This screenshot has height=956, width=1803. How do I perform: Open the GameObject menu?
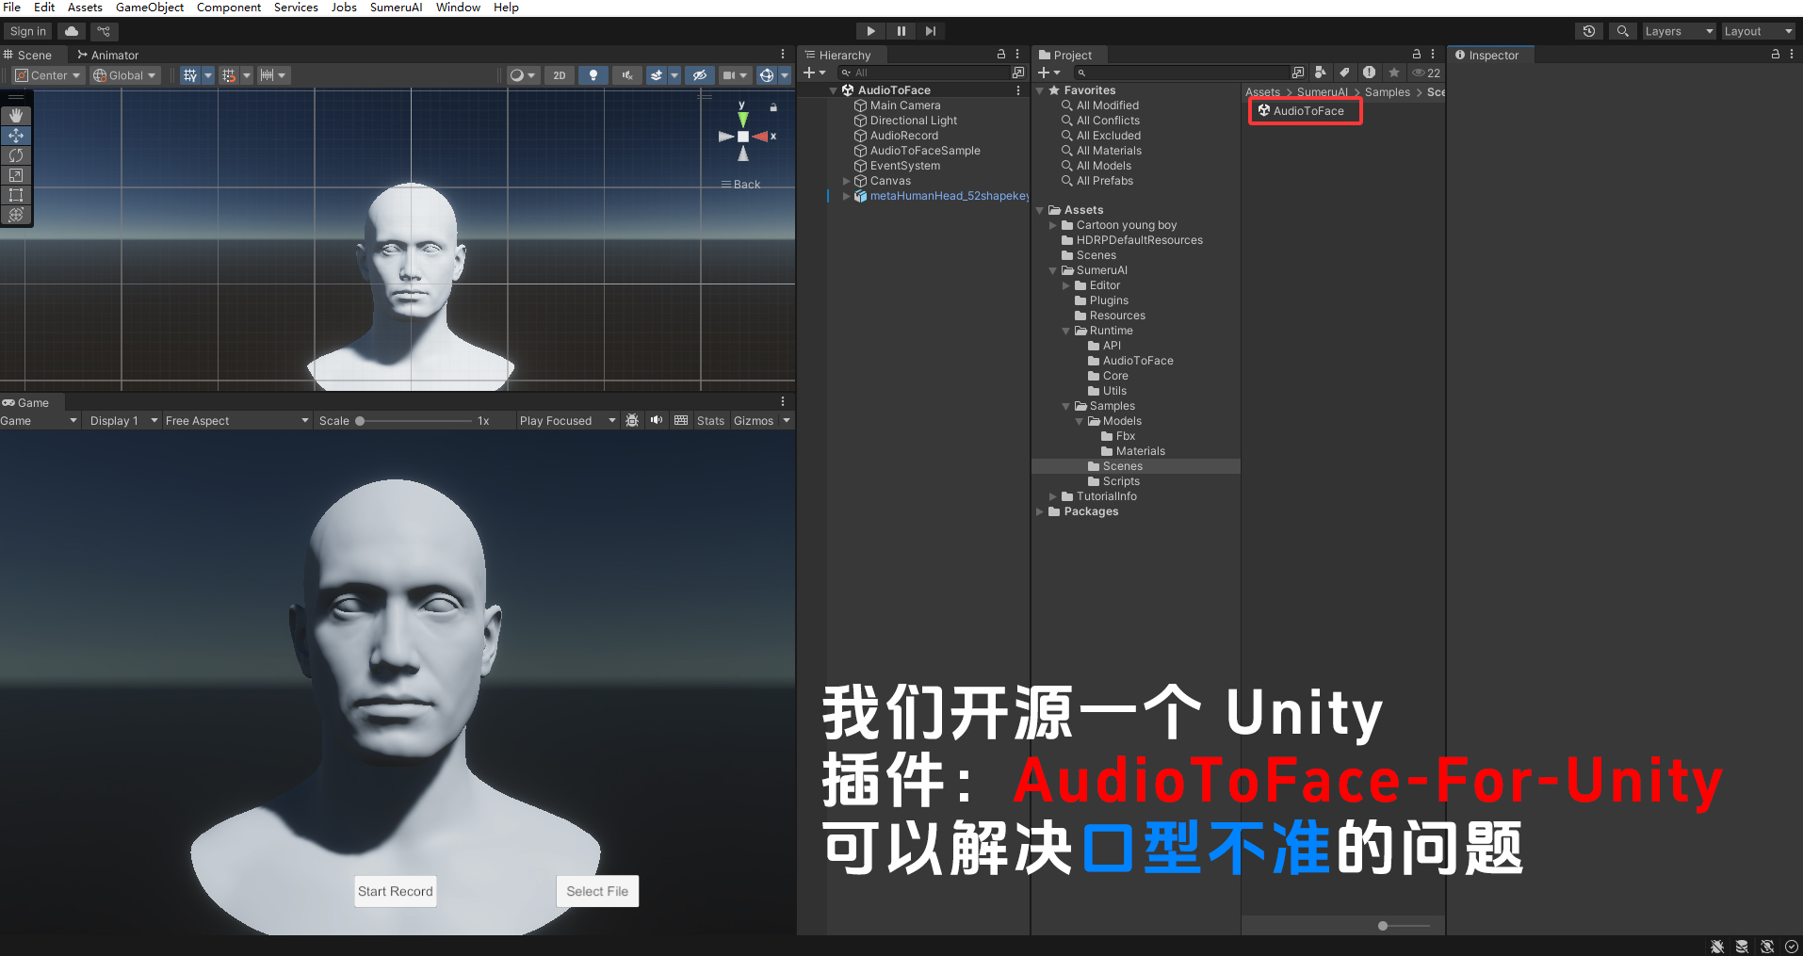150,8
